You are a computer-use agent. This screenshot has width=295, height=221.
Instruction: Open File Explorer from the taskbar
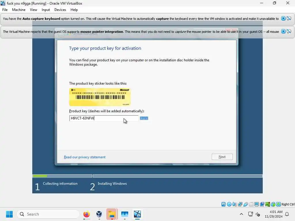[x=112, y=214]
